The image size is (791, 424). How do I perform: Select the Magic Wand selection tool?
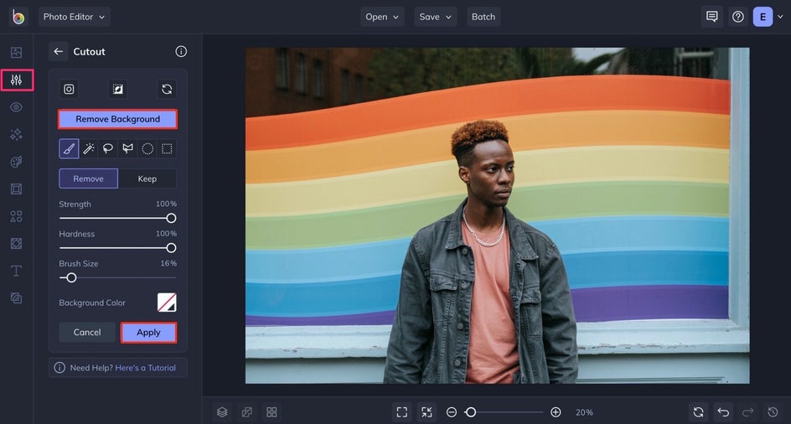(89, 148)
